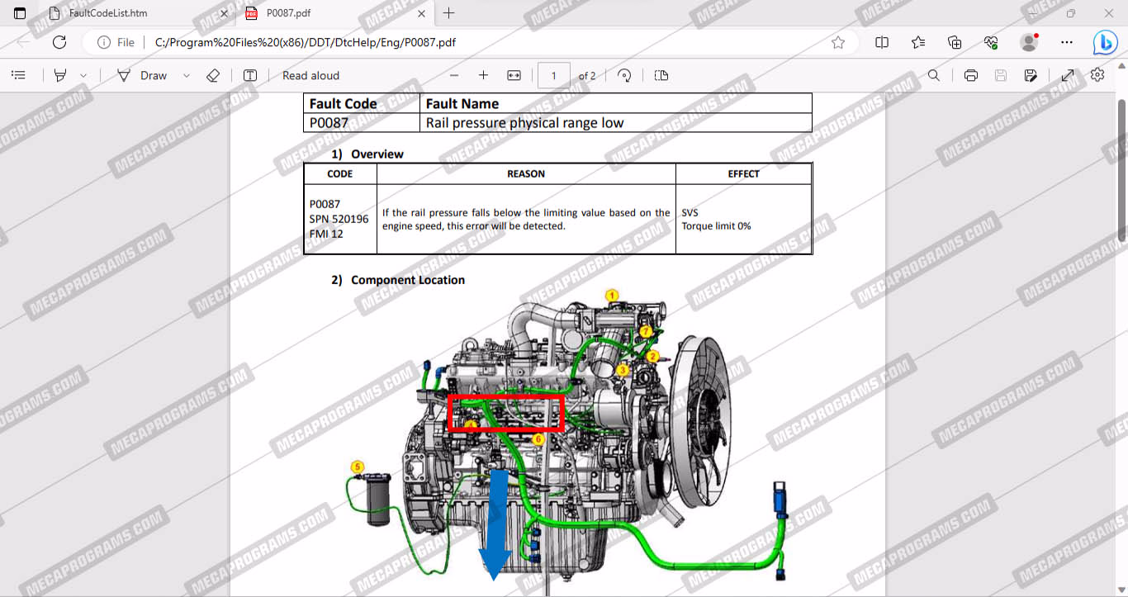1128x597 pixels.
Task: Open PDF viewer settings gear
Action: pyautogui.click(x=1097, y=75)
